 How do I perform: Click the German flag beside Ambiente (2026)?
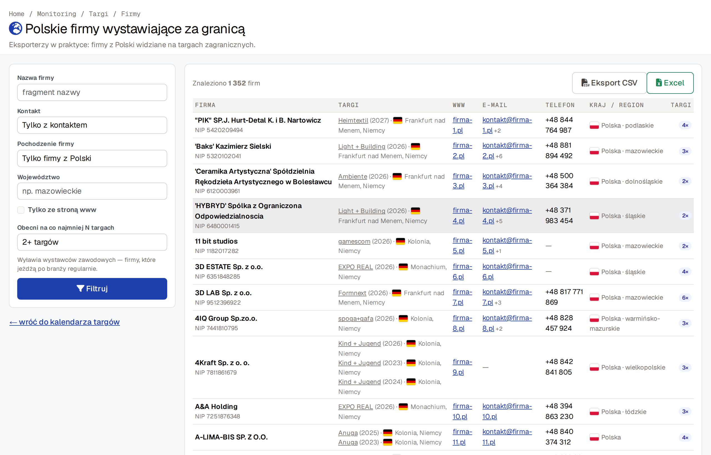click(397, 176)
